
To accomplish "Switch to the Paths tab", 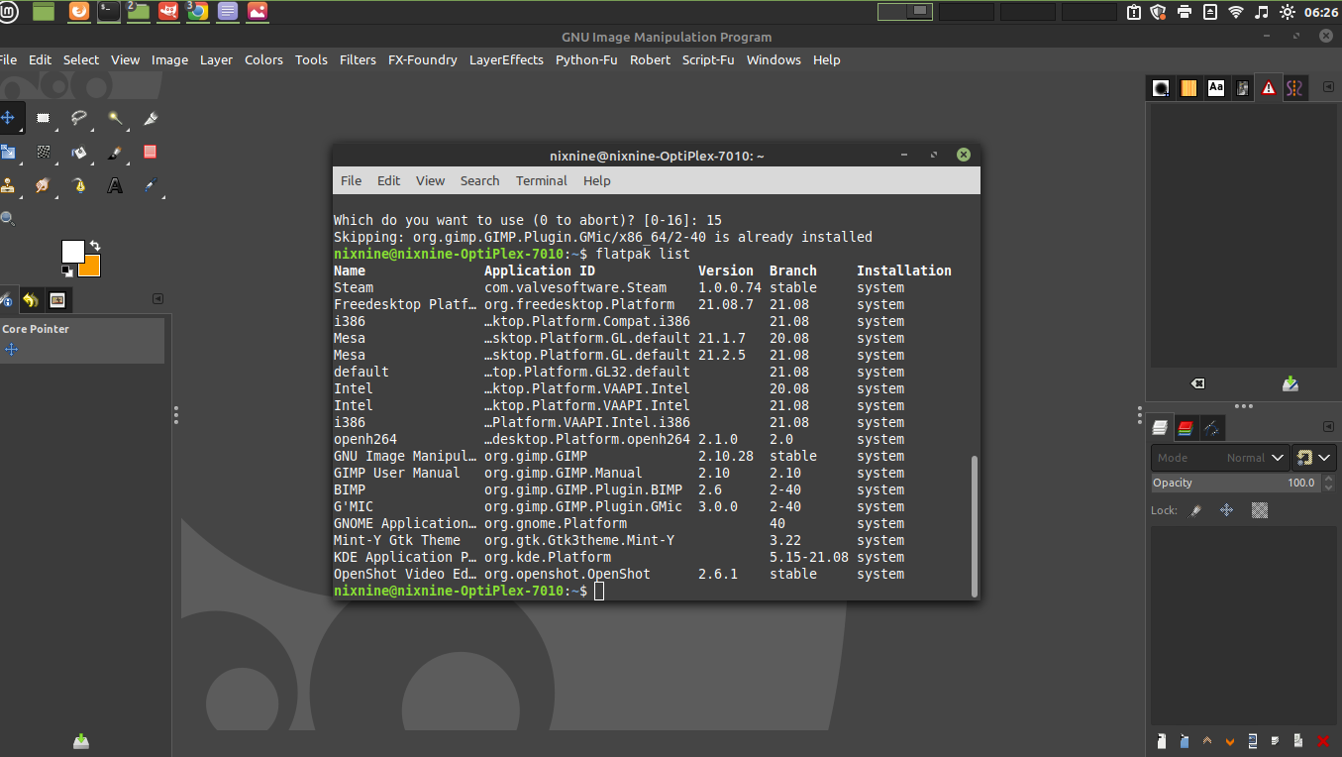I will 1211,428.
